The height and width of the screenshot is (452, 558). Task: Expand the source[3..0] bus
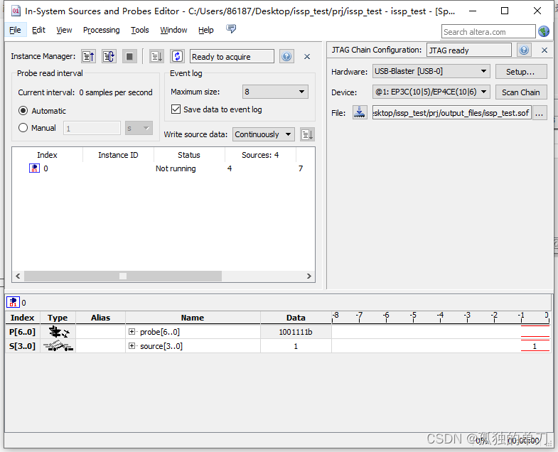[x=132, y=346]
